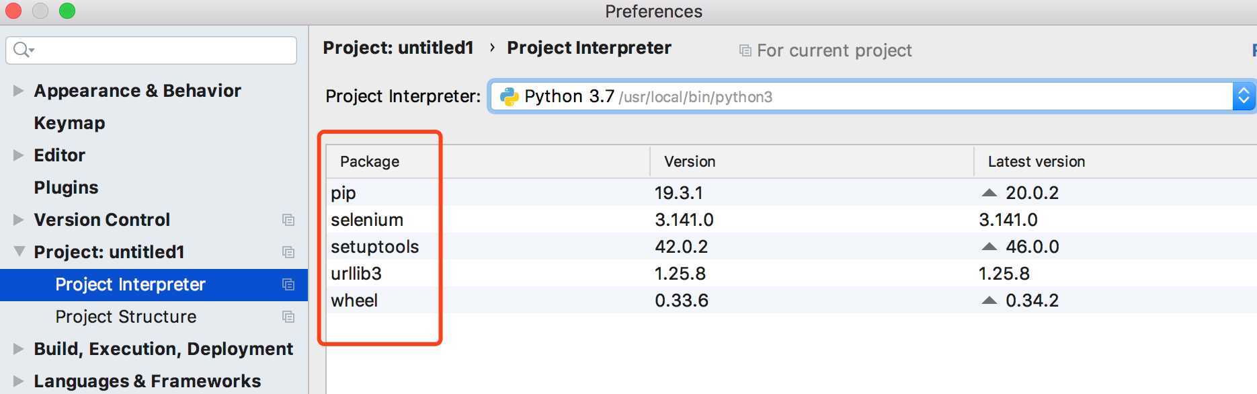The image size is (1257, 394).
Task: Click latest version 20.0.2 for pip
Action: click(x=1032, y=193)
